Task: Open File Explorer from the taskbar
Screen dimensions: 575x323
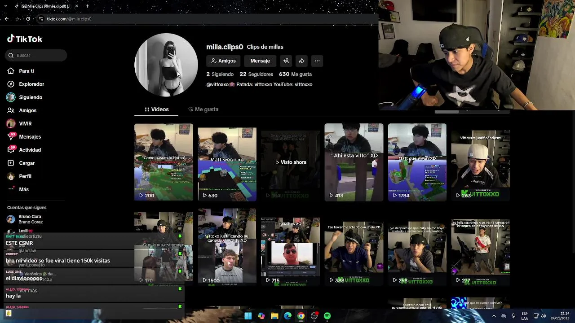Action: point(274,316)
